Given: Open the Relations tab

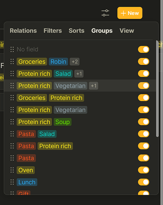Looking at the screenshot, I should coord(23,31).
